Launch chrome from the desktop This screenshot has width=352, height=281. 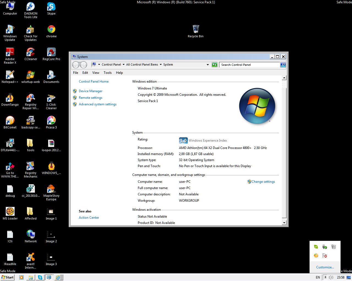pos(51,31)
